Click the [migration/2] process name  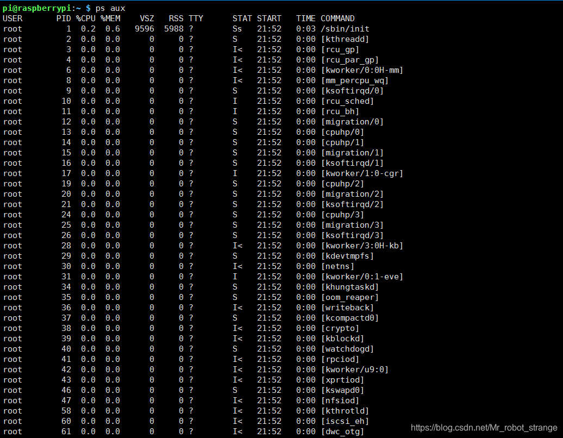352,194
